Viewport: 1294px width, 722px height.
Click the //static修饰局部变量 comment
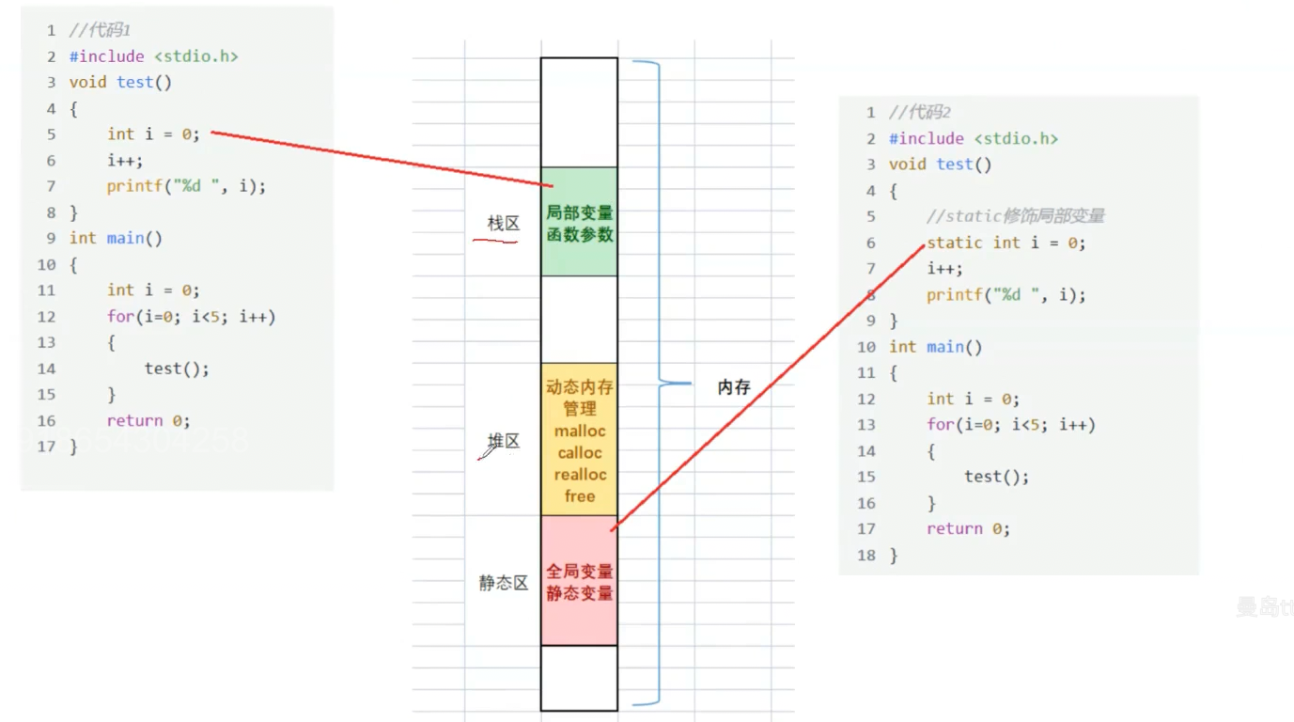(1015, 216)
